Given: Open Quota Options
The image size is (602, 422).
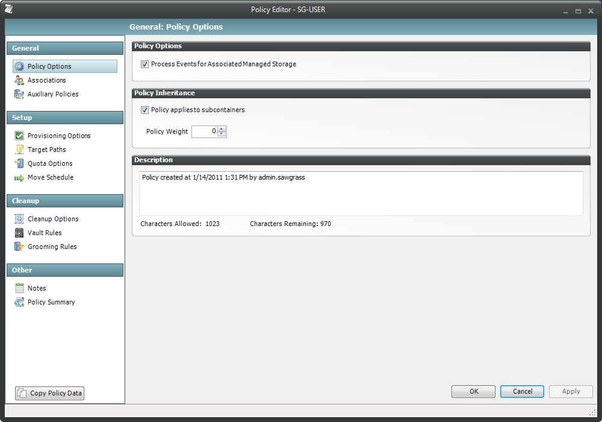Looking at the screenshot, I should [50, 163].
